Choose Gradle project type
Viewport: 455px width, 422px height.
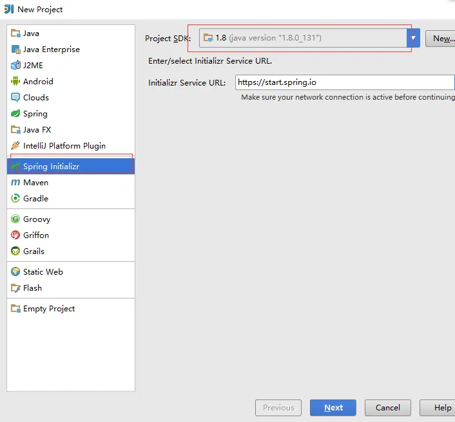[71, 198]
